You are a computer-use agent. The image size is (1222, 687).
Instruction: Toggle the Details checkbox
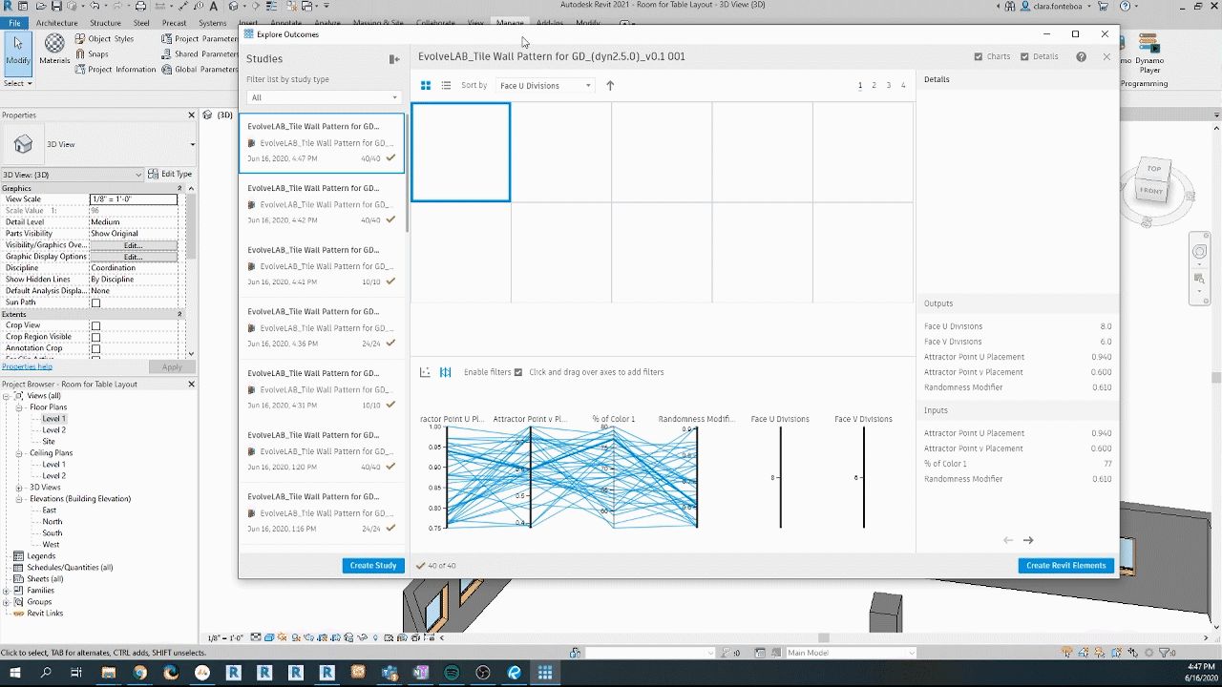pos(1024,56)
